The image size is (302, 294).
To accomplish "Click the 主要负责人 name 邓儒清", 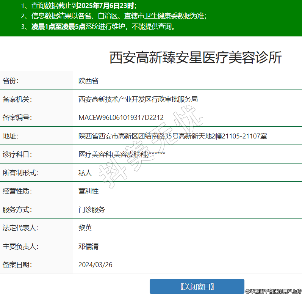I will pos(88,246).
